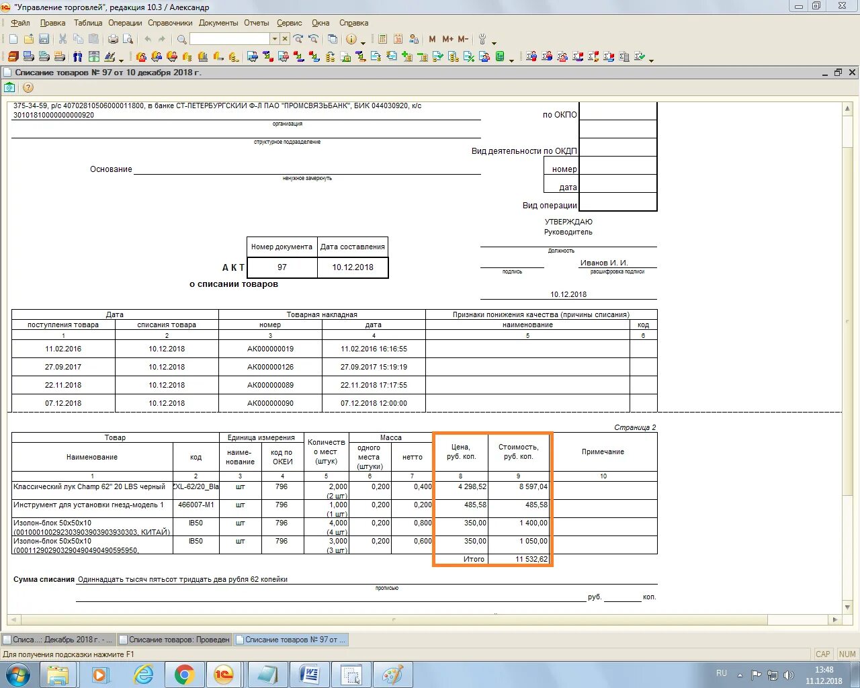Expand the dropdown arrow next to info icon
Viewport: 860px width, 688px height.
coord(363,43)
